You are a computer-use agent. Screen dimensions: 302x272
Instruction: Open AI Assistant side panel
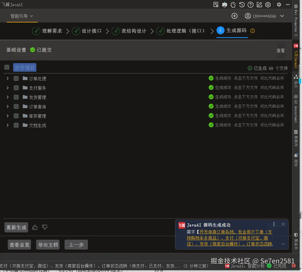(296, 109)
